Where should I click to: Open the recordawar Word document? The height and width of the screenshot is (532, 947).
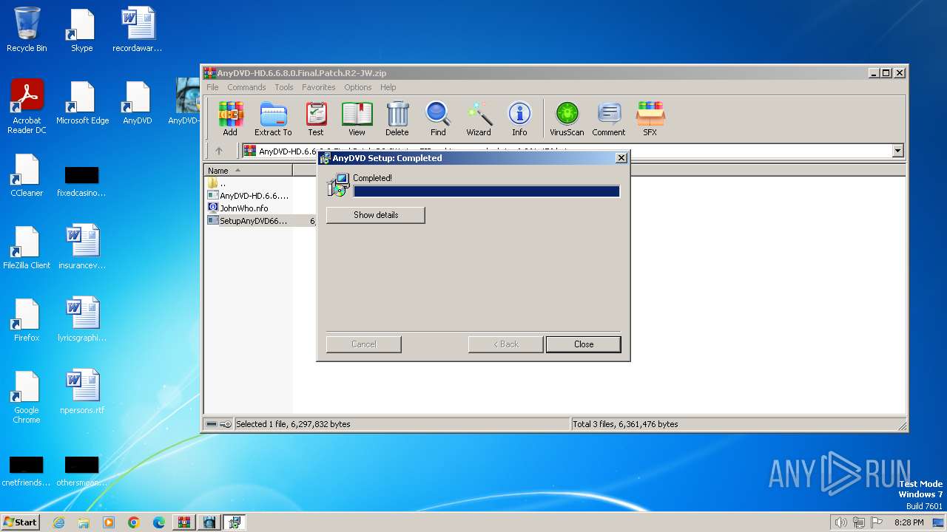click(137, 30)
